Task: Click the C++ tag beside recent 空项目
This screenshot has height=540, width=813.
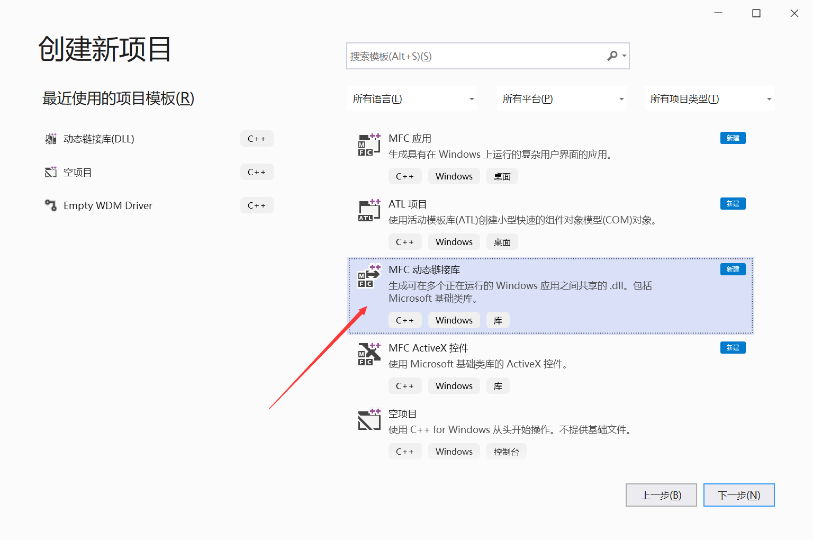Action: click(257, 172)
